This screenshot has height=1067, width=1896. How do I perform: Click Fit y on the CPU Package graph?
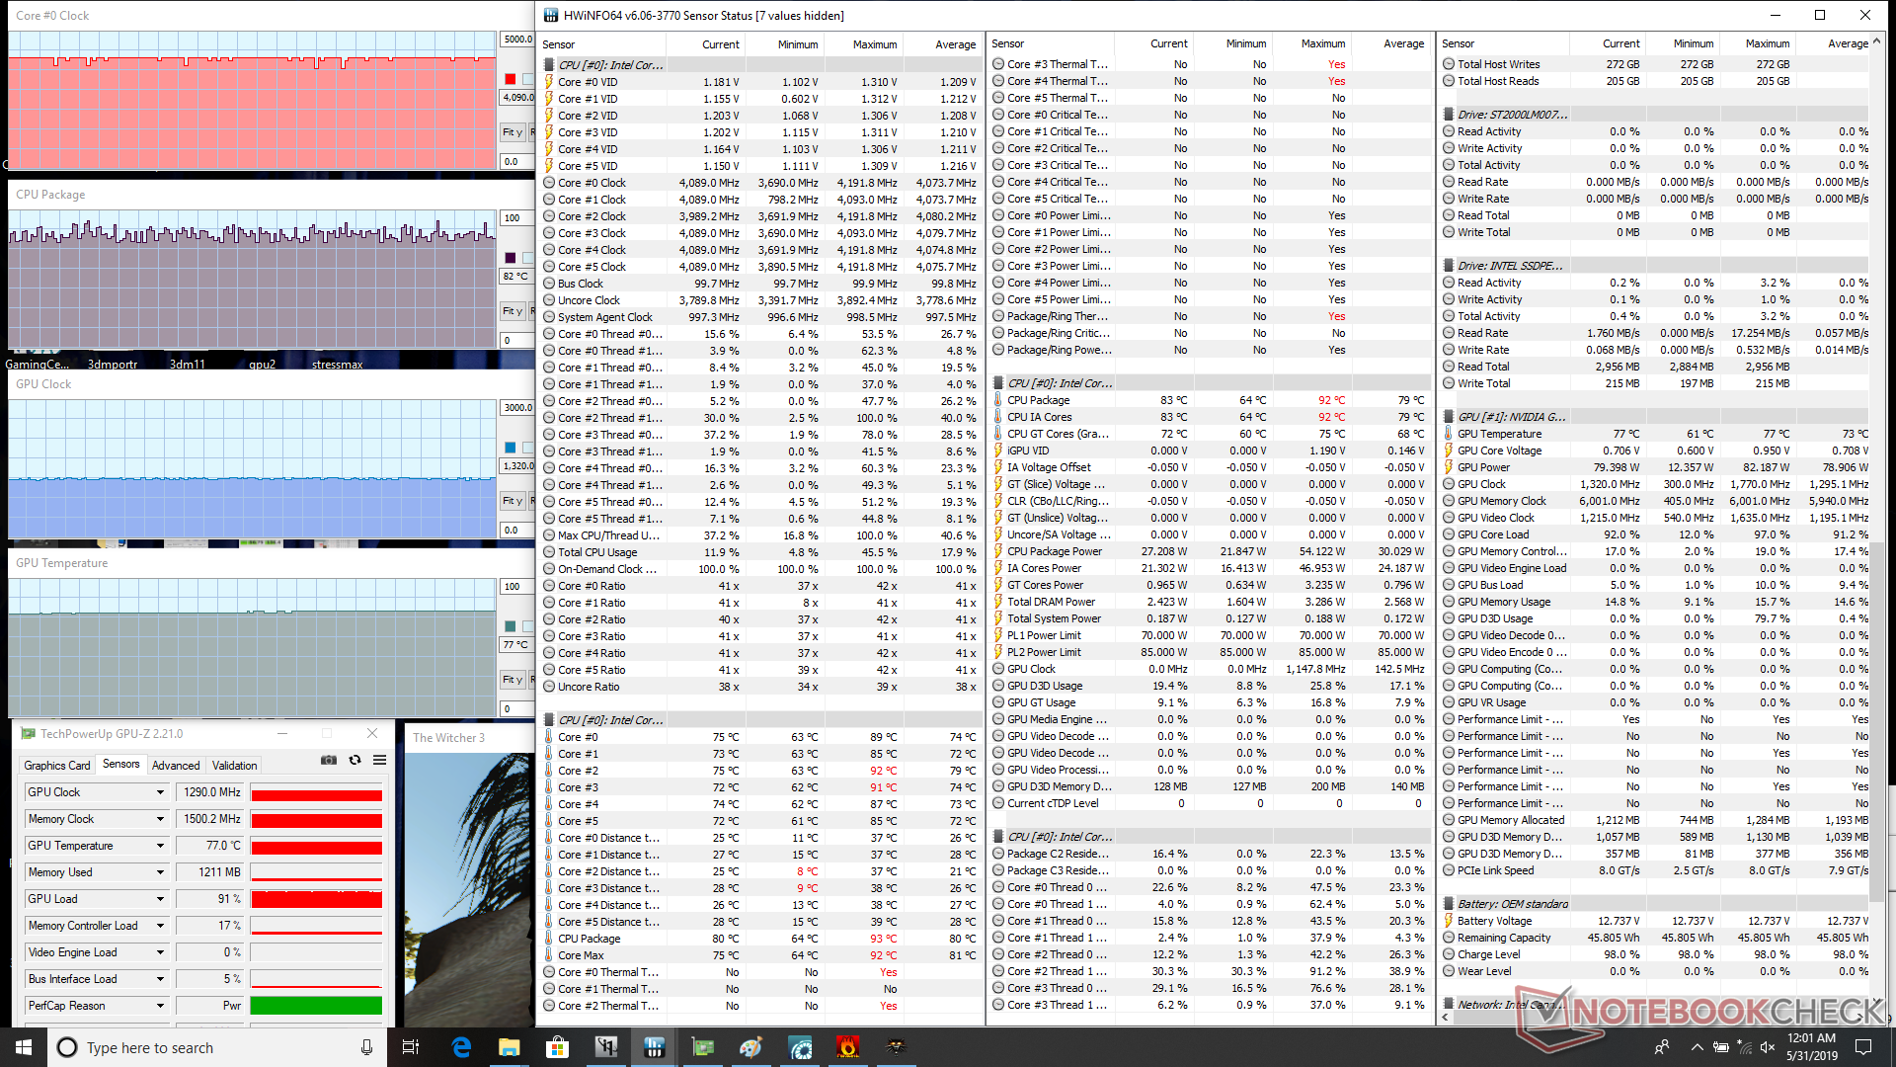click(x=512, y=311)
